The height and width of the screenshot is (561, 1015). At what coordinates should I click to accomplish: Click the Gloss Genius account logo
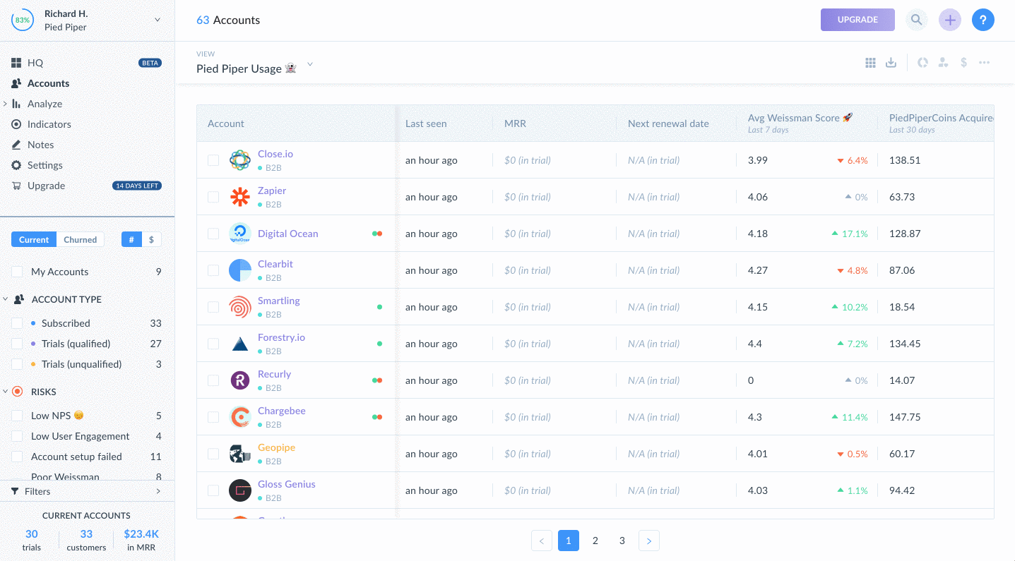coord(240,490)
